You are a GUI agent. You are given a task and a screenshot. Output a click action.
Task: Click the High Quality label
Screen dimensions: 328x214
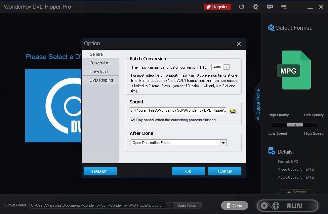[x=278, y=115]
